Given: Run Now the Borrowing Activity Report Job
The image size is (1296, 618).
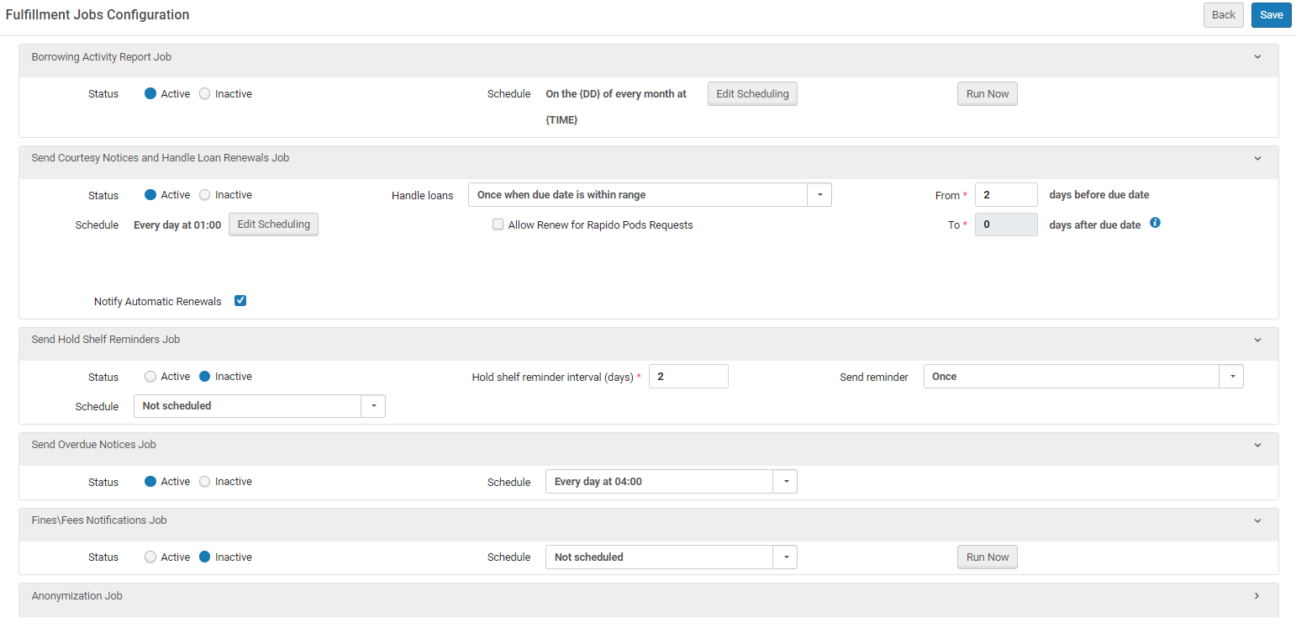Looking at the screenshot, I should pos(988,94).
